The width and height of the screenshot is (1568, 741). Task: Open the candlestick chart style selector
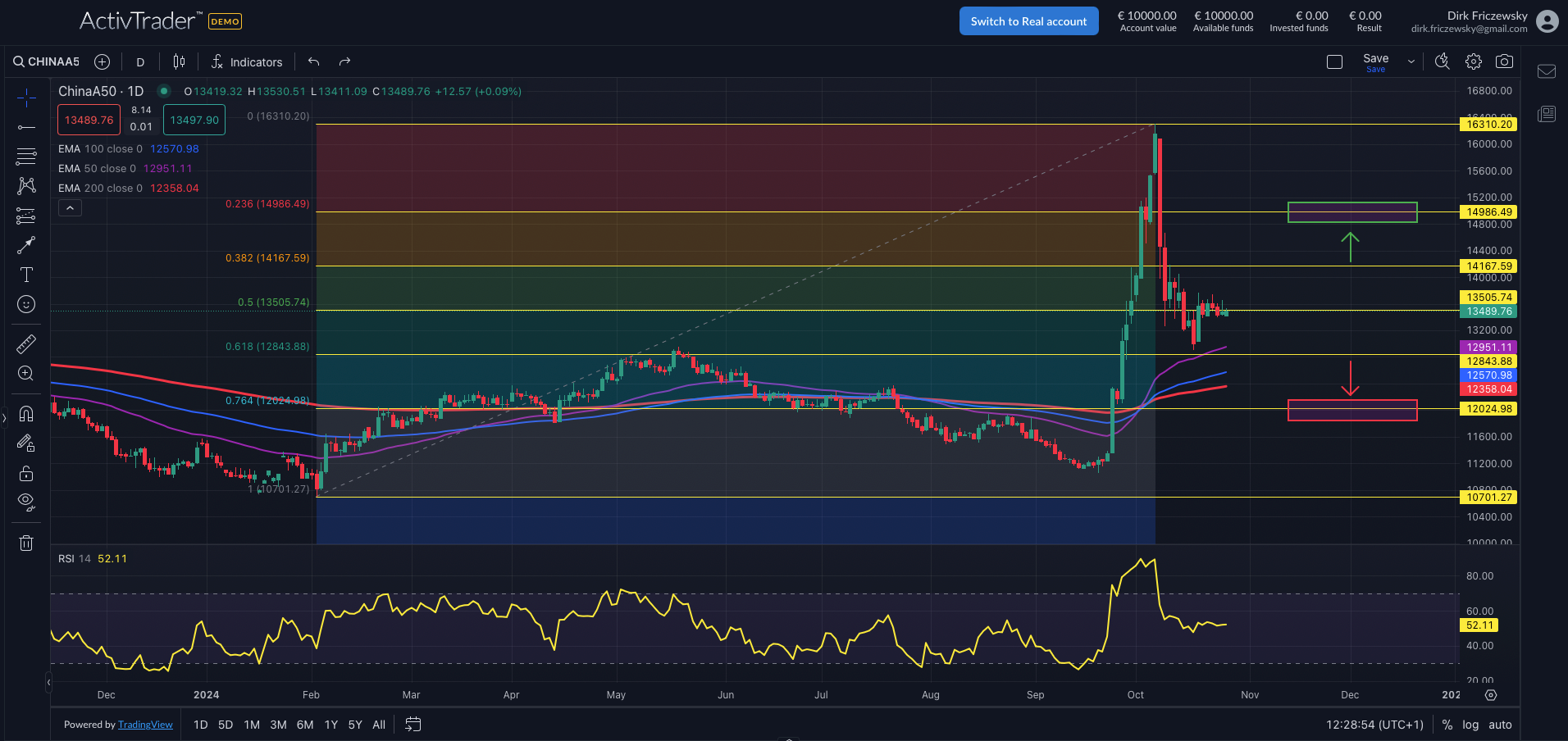pyautogui.click(x=179, y=61)
